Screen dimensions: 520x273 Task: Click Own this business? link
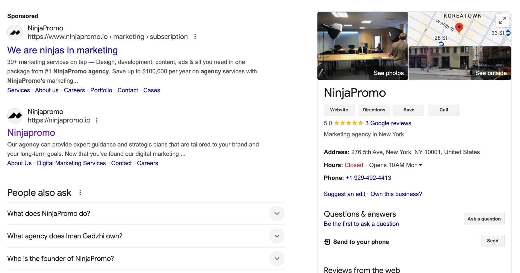click(x=396, y=194)
